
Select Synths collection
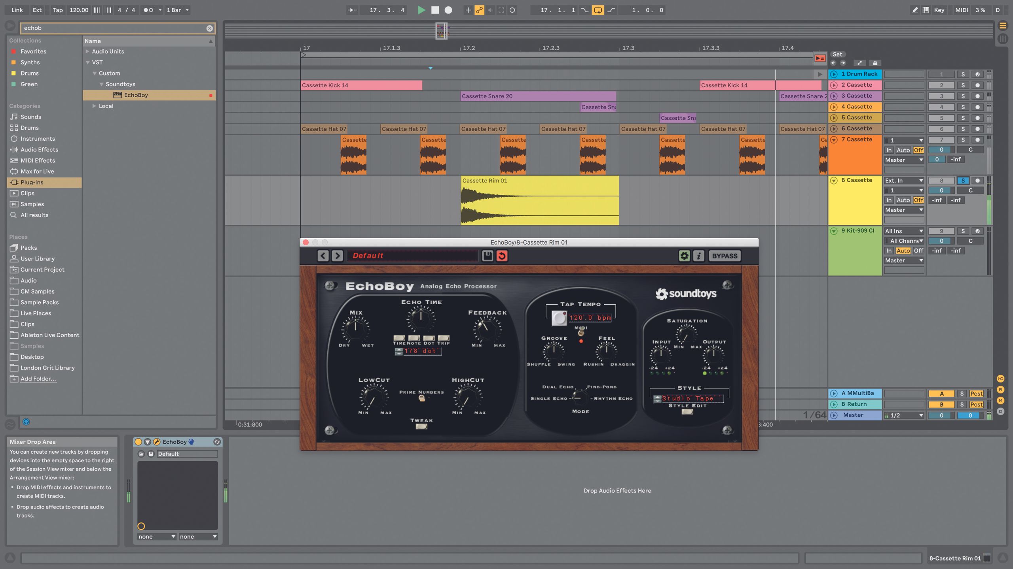point(30,62)
